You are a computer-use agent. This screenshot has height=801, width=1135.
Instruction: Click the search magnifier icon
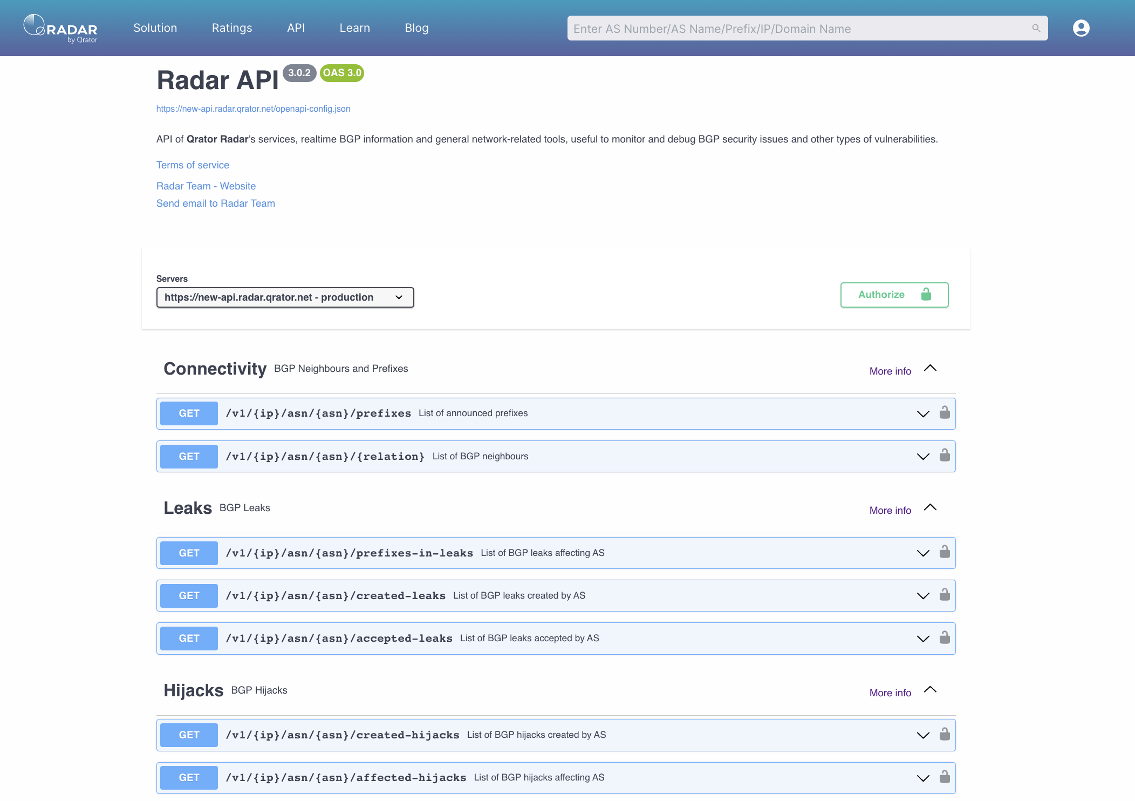(1036, 28)
